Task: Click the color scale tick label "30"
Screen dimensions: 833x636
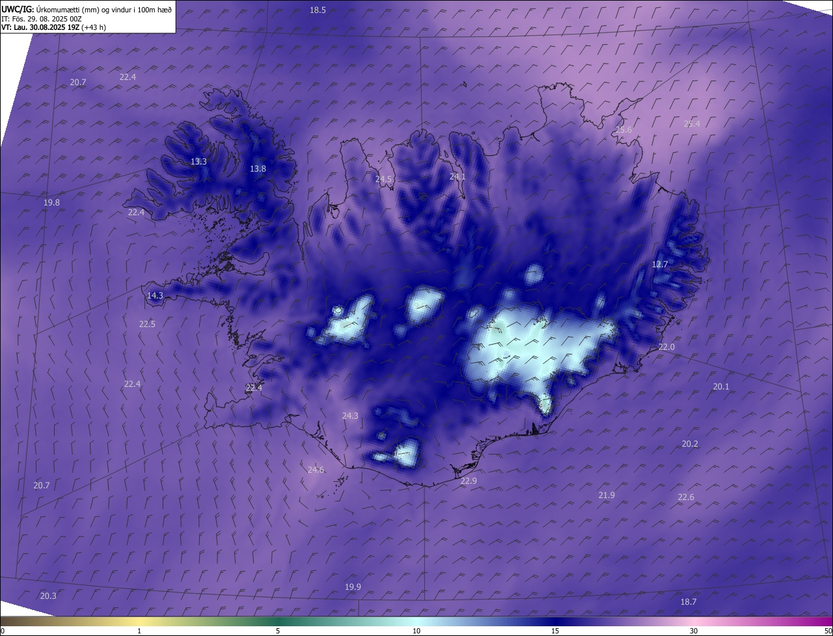Action: (694, 631)
